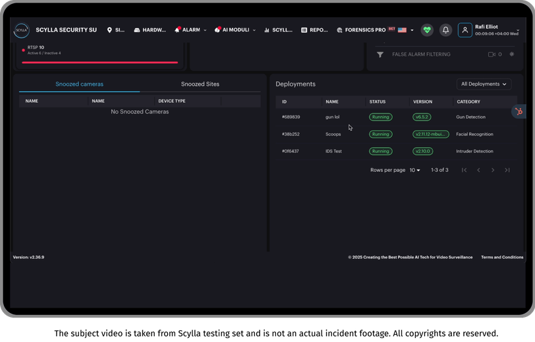This screenshot has width=535, height=342.
Task: Switch to the Snoozed Sites tab
Action: pos(200,84)
